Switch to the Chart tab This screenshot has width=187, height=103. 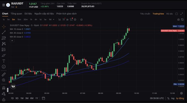[x=5, y=14]
